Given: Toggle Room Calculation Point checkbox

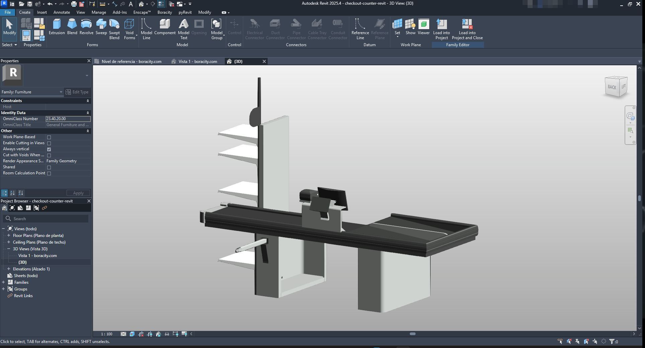Looking at the screenshot, I should pyautogui.click(x=49, y=173).
